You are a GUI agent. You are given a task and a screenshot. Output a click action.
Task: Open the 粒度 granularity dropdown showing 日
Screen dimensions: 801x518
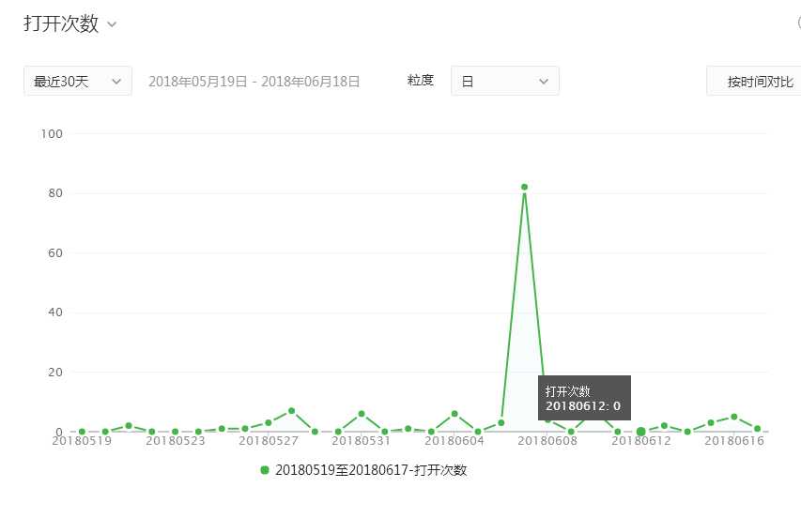tap(504, 81)
